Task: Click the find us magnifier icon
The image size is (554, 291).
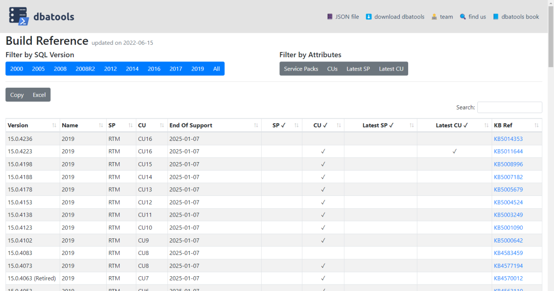Action: (x=463, y=17)
